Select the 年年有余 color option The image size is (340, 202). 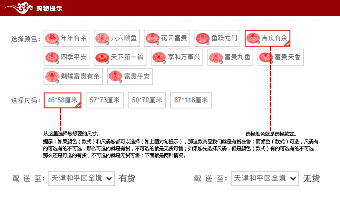[x=66, y=38]
